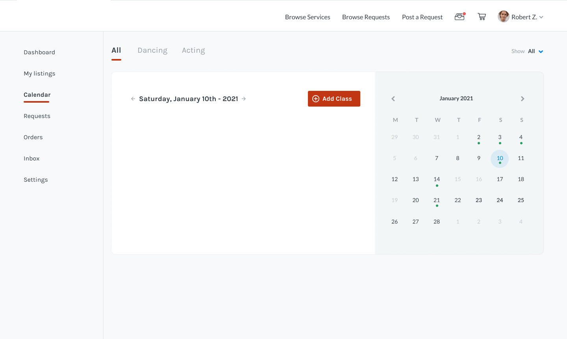This screenshot has width=567, height=339.
Task: Select day 21 with event dot
Action: 437,201
